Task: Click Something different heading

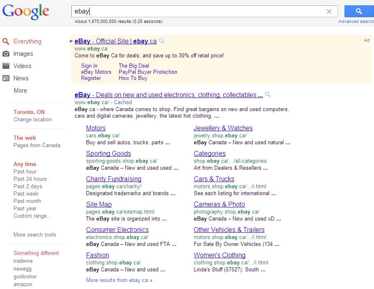Action: pyautogui.click(x=36, y=253)
